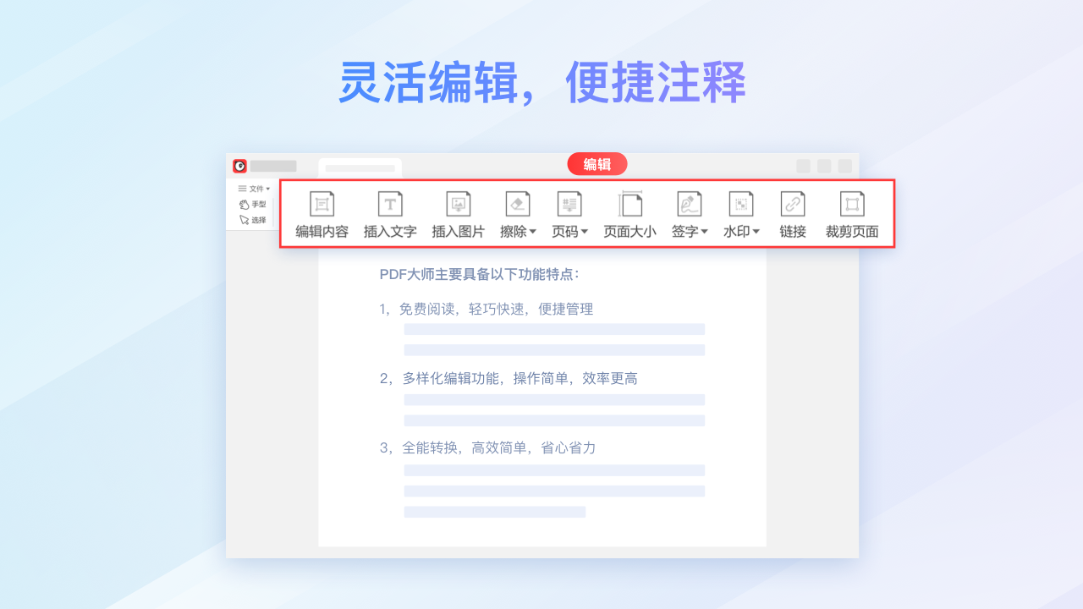Activate the red 编辑 (Edit) mode badge
The width and height of the screenshot is (1083, 609).
[596, 164]
